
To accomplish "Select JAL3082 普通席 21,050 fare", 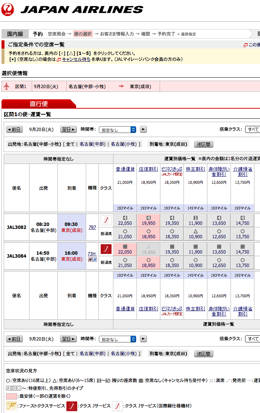I will (125, 234).
